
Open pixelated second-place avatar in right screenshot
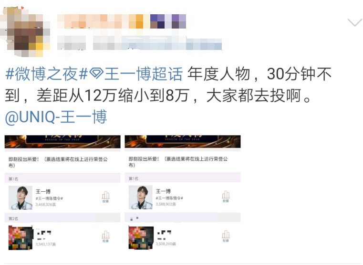pyautogui.click(x=141, y=238)
